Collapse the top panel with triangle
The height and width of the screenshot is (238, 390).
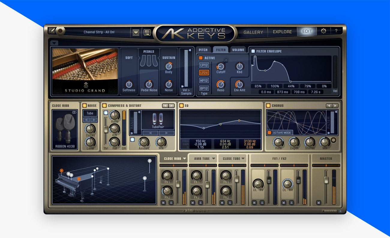pos(54,43)
